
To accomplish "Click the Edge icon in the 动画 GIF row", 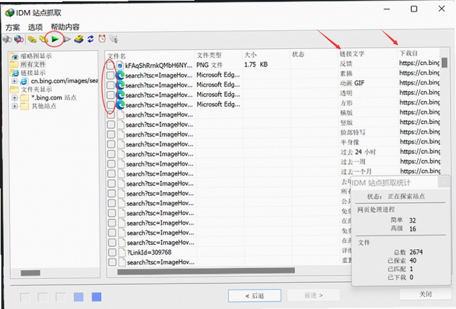I will [120, 85].
